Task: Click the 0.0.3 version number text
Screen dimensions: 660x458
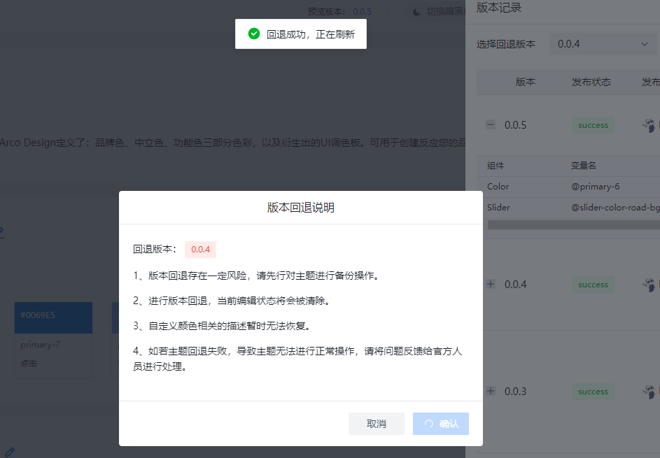Action: tap(515, 391)
